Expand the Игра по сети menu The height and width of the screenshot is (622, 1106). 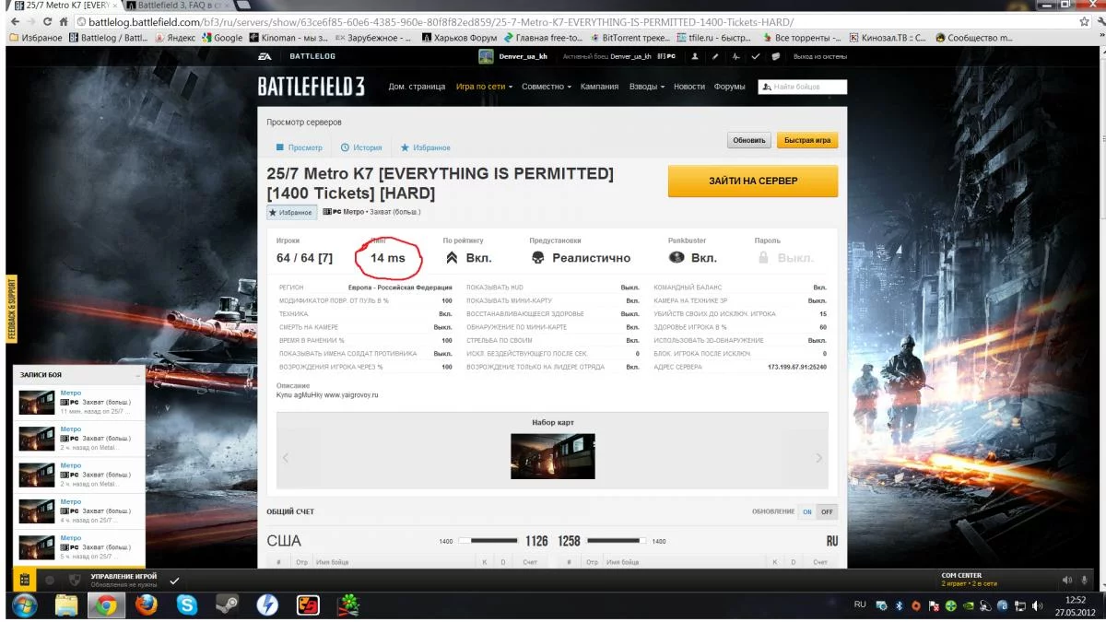tap(484, 87)
